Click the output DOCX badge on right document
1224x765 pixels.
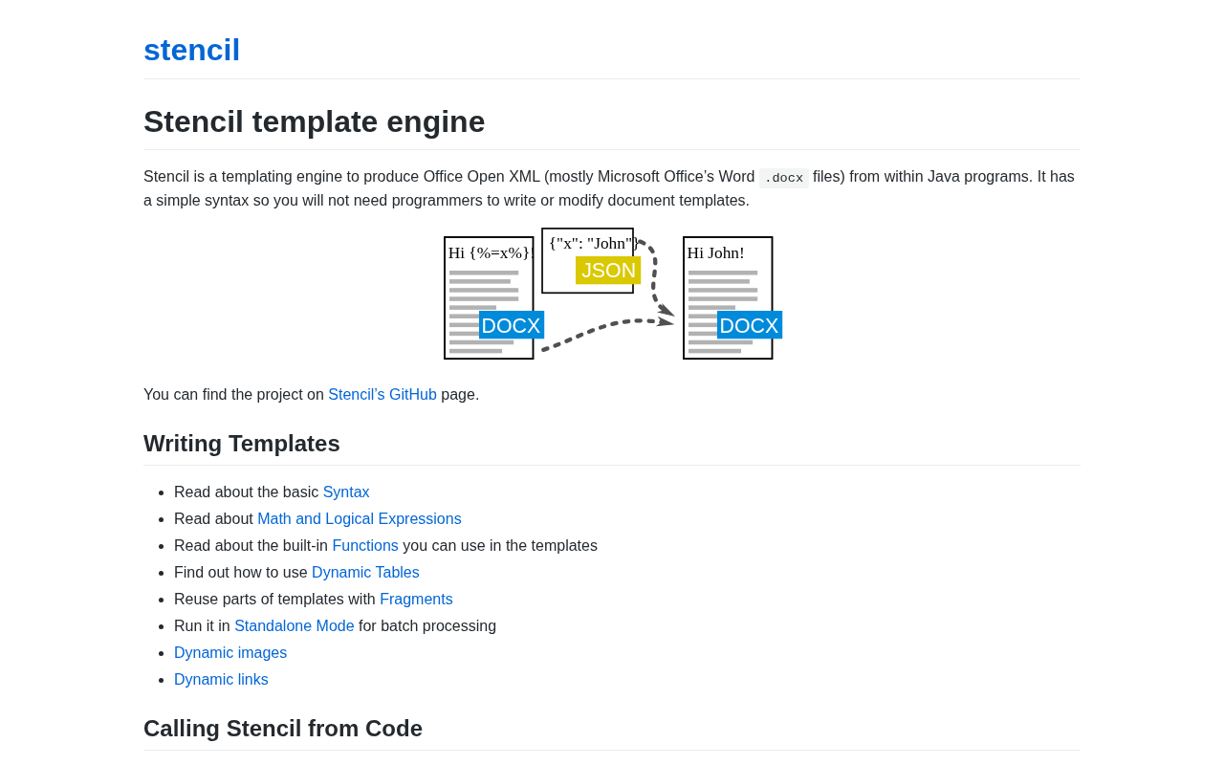[749, 325]
